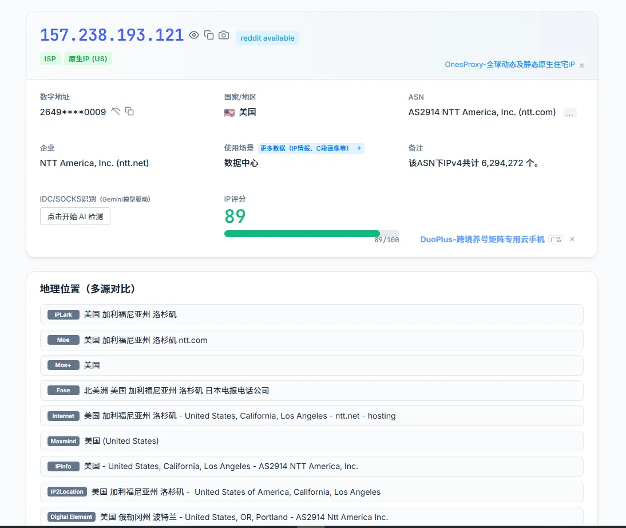Image resolution: width=626 pixels, height=528 pixels.
Task: Click Moe row text ending ntt.com
Action: pos(146,340)
